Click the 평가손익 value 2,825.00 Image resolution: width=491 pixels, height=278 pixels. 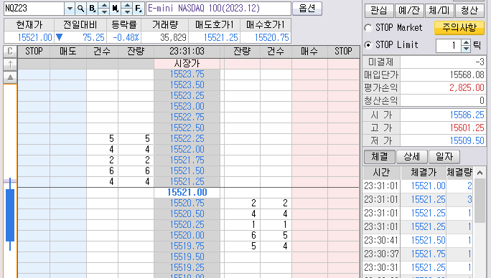click(443, 87)
